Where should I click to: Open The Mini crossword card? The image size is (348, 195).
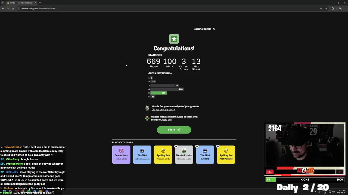142,155
